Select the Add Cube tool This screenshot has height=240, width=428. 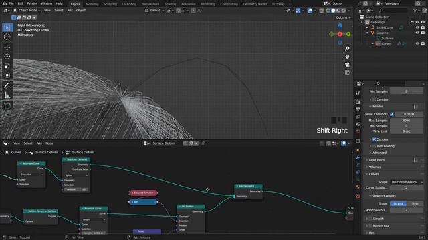(x=7, y=105)
